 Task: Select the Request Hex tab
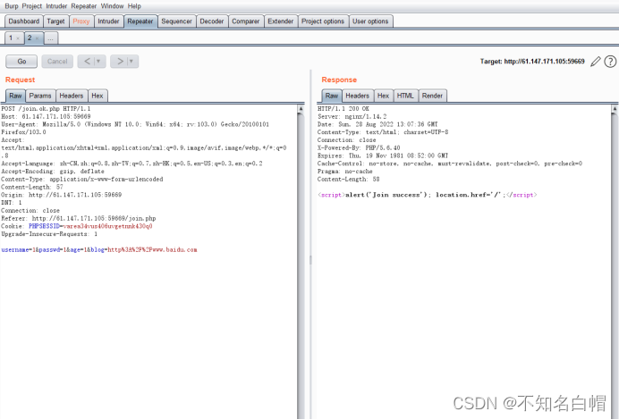click(98, 96)
